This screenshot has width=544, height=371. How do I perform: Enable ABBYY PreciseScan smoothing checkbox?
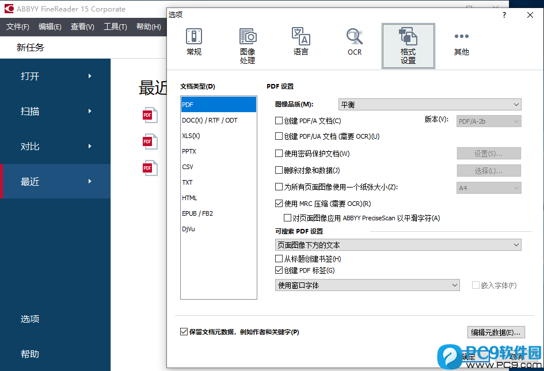point(287,218)
